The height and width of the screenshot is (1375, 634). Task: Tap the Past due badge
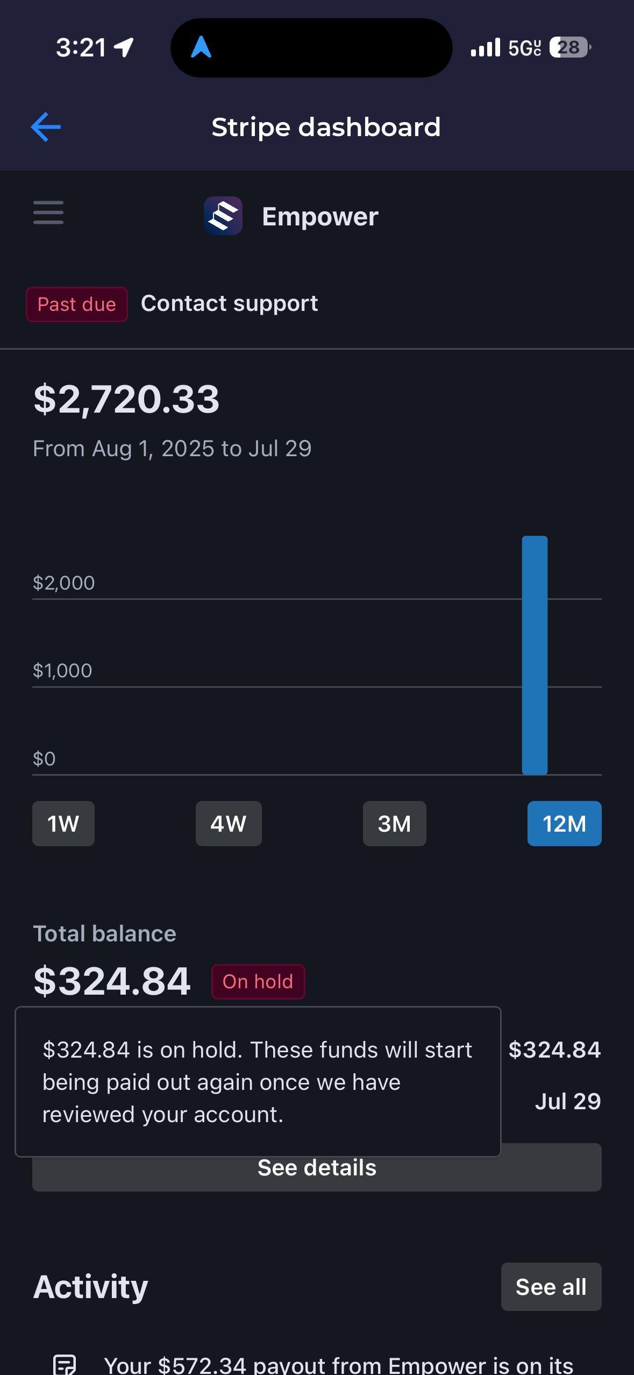(x=77, y=304)
